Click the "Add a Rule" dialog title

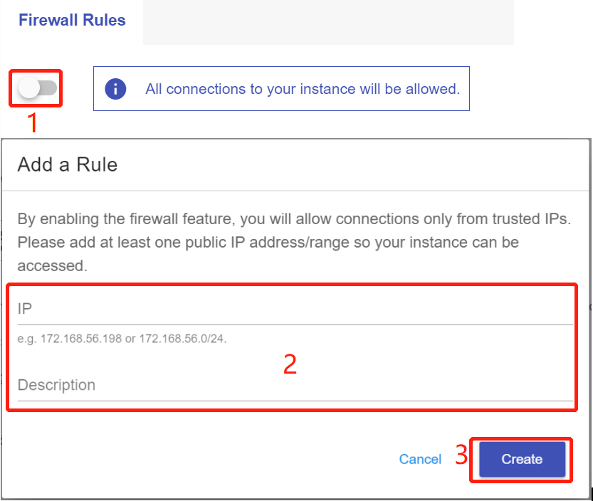(67, 164)
